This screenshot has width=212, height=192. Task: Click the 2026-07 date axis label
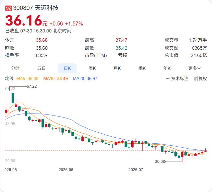click(136, 169)
